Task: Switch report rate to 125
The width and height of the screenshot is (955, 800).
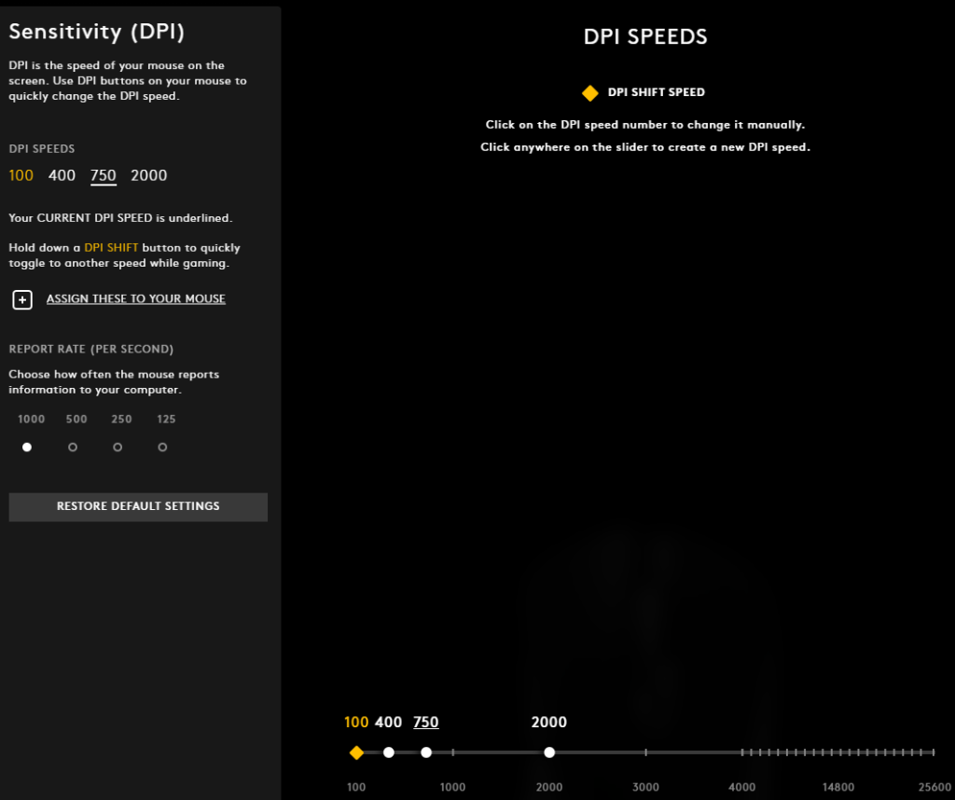Action: (162, 447)
